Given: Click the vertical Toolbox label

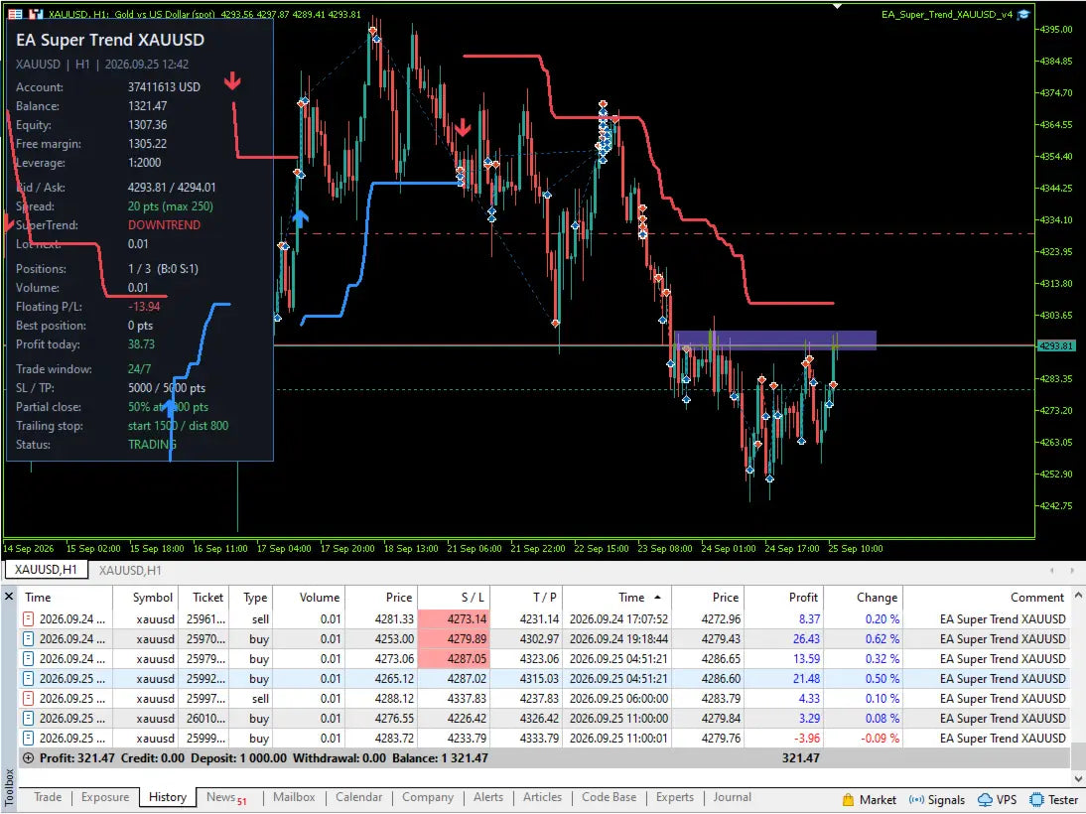Looking at the screenshot, I should [x=8, y=787].
